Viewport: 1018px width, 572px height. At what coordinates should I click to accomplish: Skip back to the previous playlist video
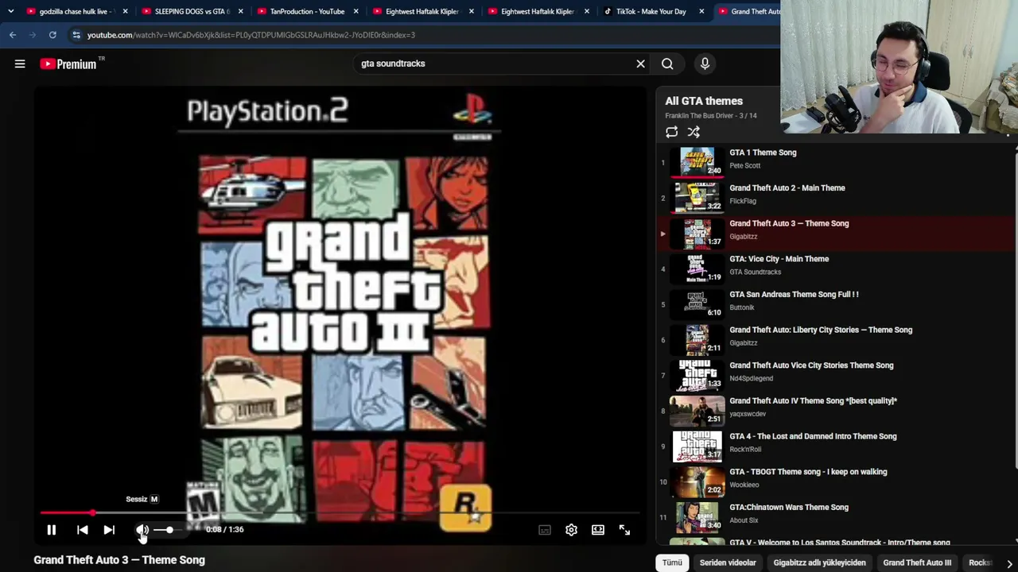[83, 530]
